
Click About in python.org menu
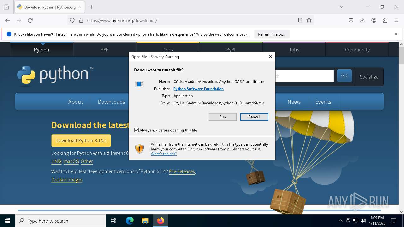coord(76,102)
